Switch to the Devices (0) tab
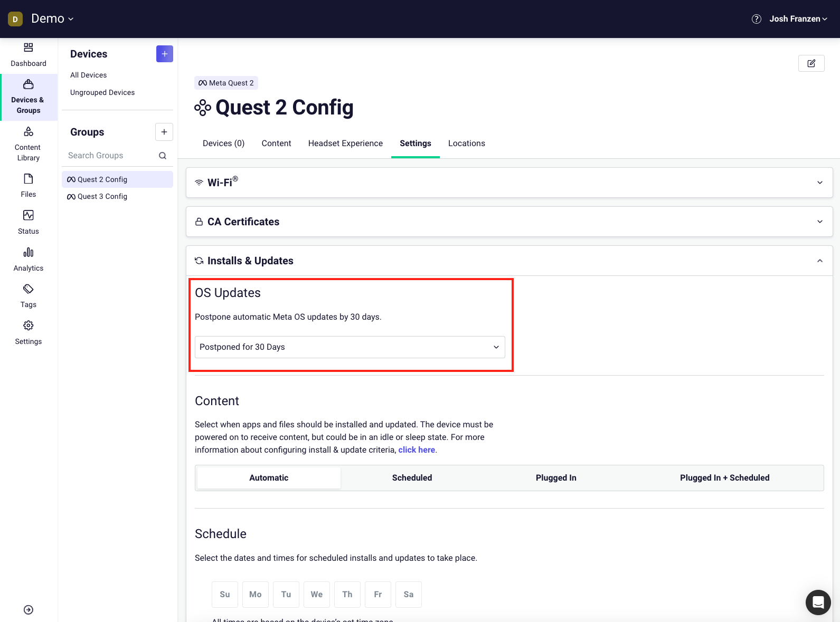840x622 pixels. point(224,143)
